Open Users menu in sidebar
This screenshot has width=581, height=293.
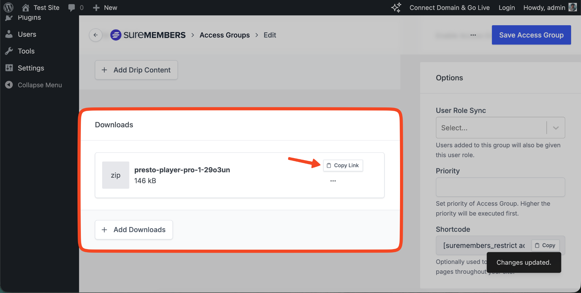point(27,34)
